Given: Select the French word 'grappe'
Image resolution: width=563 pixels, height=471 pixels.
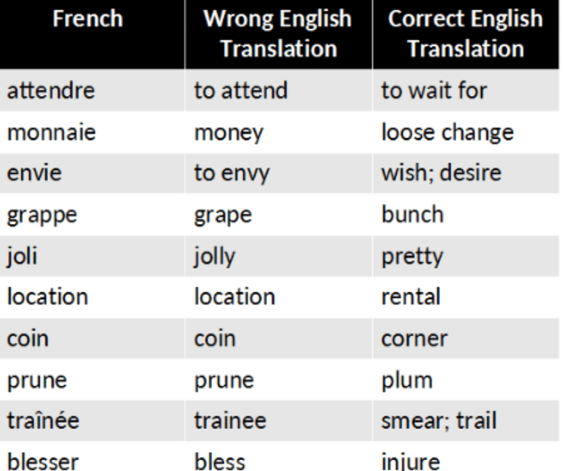Looking at the screenshot, I should (42, 215).
